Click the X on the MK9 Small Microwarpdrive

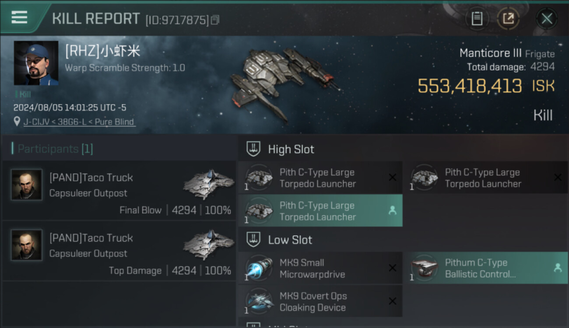point(393,268)
